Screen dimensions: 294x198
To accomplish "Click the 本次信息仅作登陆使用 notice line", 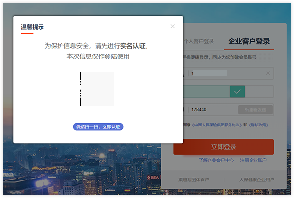I will tap(98, 56).
